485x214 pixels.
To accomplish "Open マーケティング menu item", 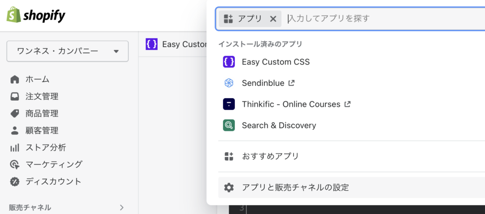I will 54,164.
